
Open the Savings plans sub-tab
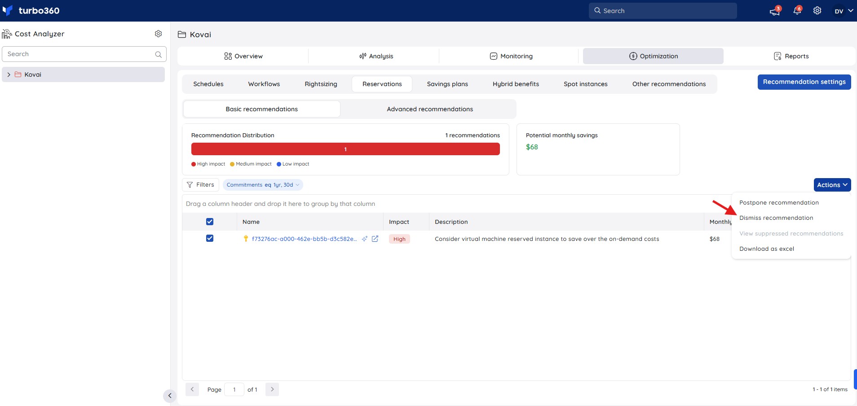click(447, 84)
